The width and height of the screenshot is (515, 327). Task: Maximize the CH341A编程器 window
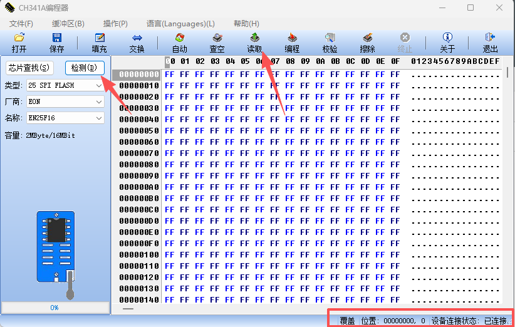pyautogui.click(x=471, y=8)
